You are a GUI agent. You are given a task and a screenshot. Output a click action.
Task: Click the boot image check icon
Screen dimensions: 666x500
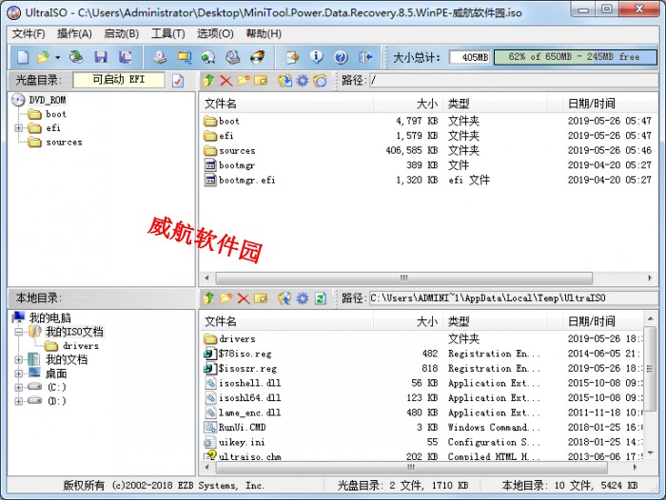pyautogui.click(x=178, y=80)
